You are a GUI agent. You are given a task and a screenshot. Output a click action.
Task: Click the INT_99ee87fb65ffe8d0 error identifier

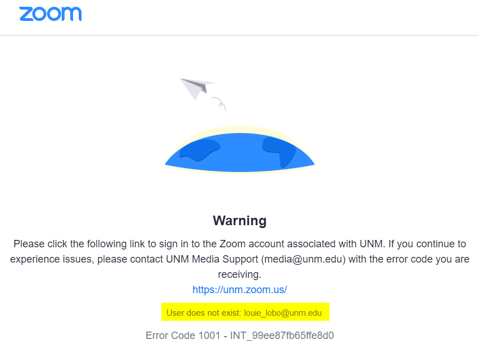pyautogui.click(x=282, y=336)
